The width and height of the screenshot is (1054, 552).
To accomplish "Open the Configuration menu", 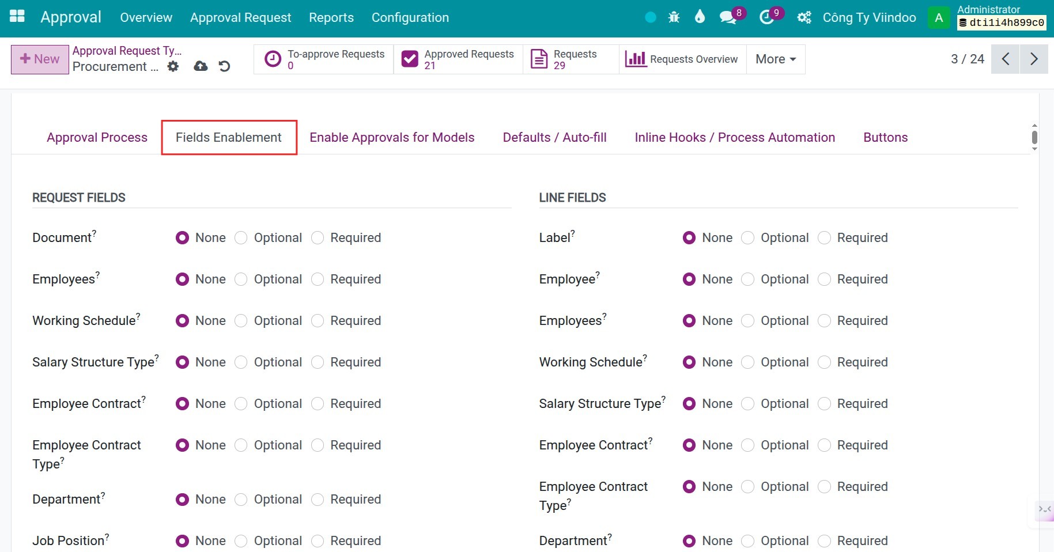I will click(x=410, y=17).
